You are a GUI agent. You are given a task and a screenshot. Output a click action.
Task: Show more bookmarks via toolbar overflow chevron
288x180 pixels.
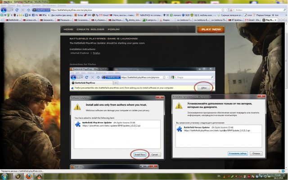(x=285, y=15)
